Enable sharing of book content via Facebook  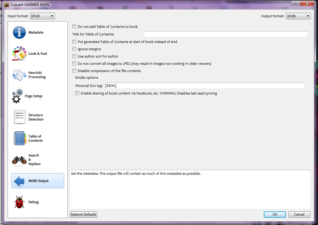tap(77, 93)
